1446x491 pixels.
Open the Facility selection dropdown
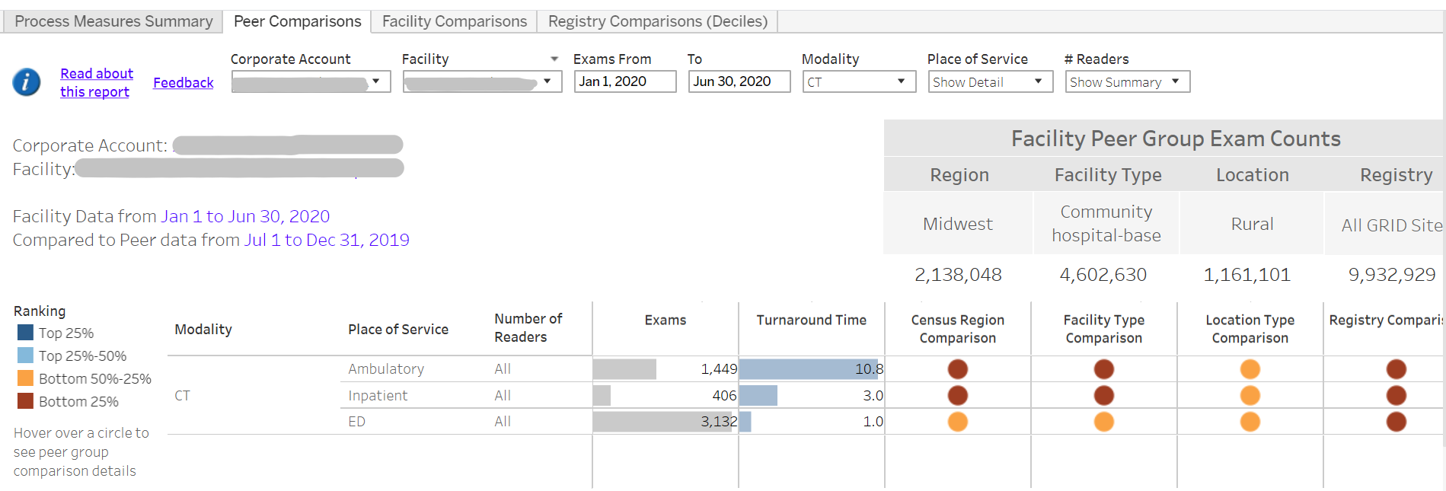click(482, 81)
